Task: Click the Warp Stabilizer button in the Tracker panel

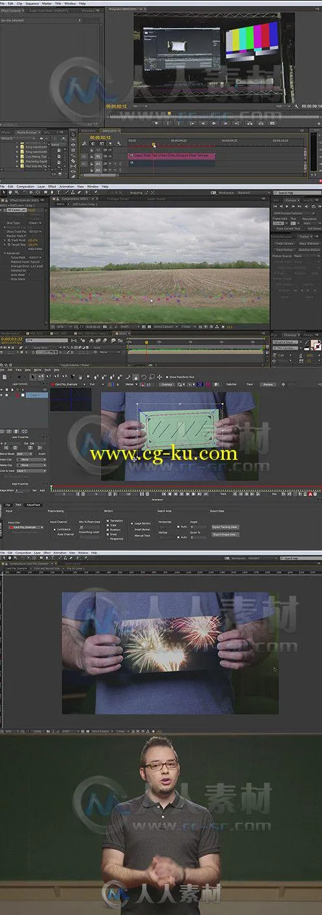Action: click(309, 243)
